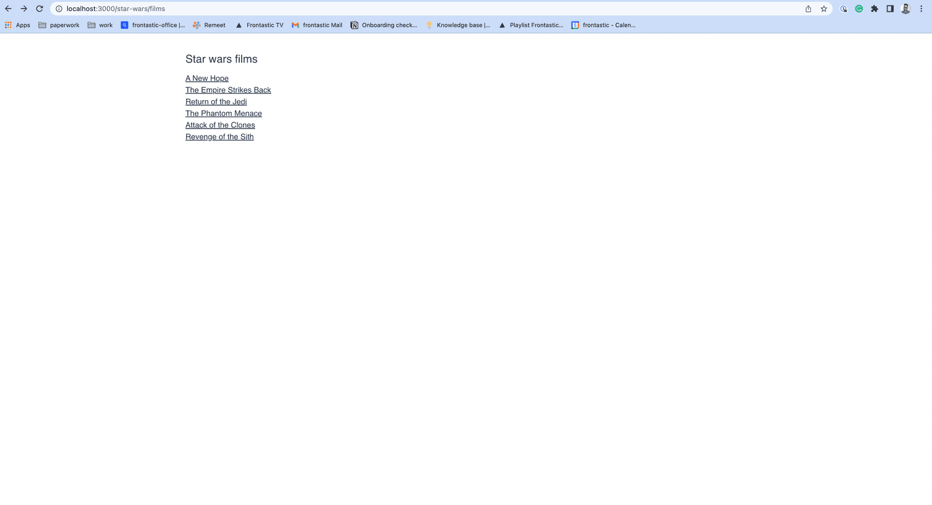Expand the paperwork bookmarks folder
The height and width of the screenshot is (505, 932).
click(x=59, y=25)
